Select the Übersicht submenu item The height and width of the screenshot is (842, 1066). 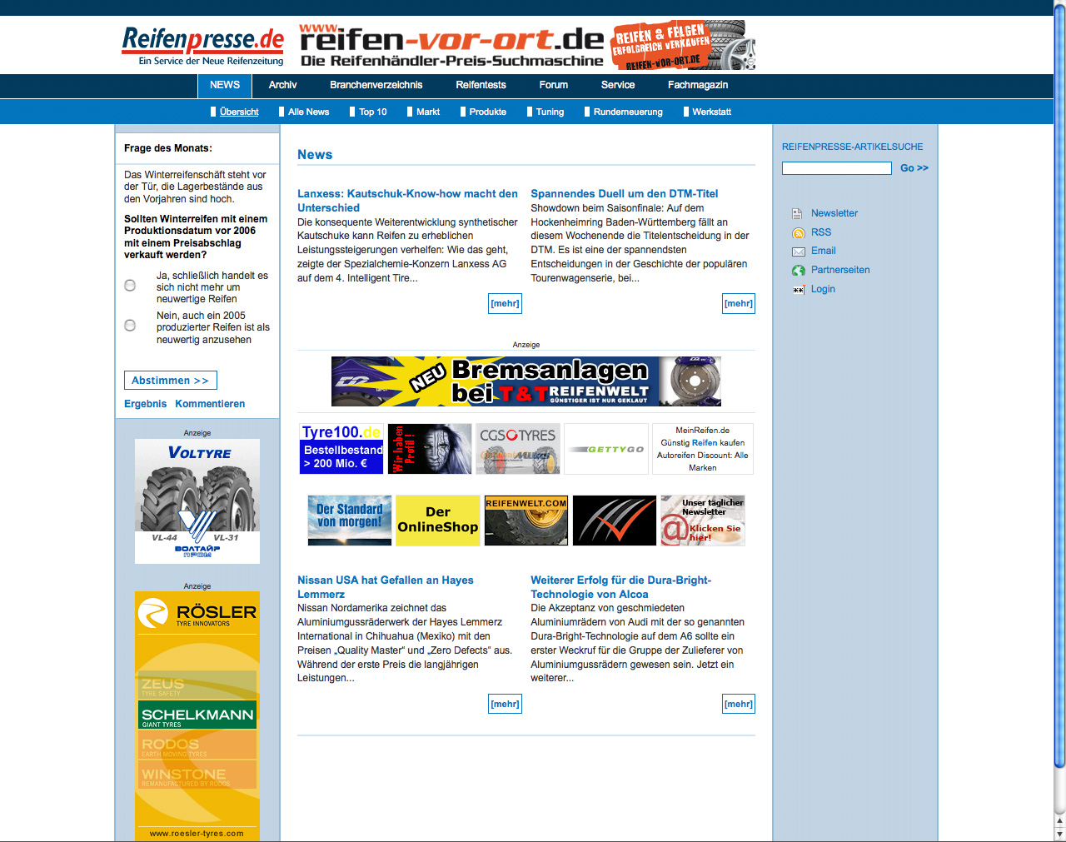pos(239,112)
